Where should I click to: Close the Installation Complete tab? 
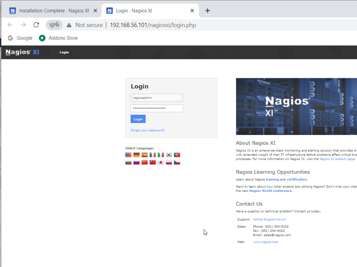(96, 10)
